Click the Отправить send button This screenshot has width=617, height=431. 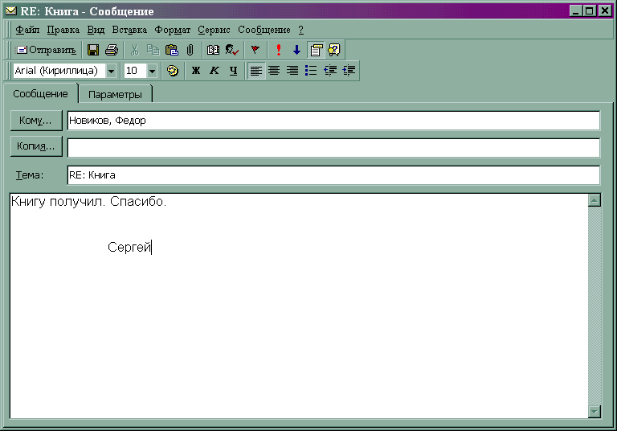click(47, 50)
